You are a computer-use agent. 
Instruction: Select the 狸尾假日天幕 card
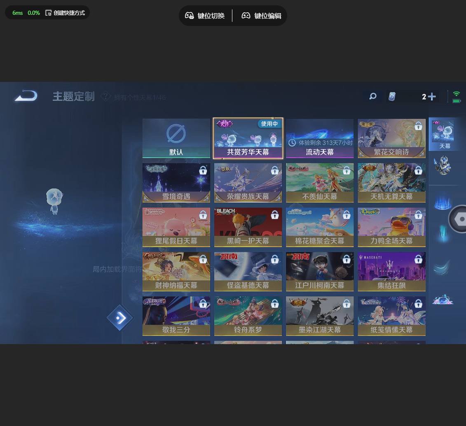click(176, 227)
